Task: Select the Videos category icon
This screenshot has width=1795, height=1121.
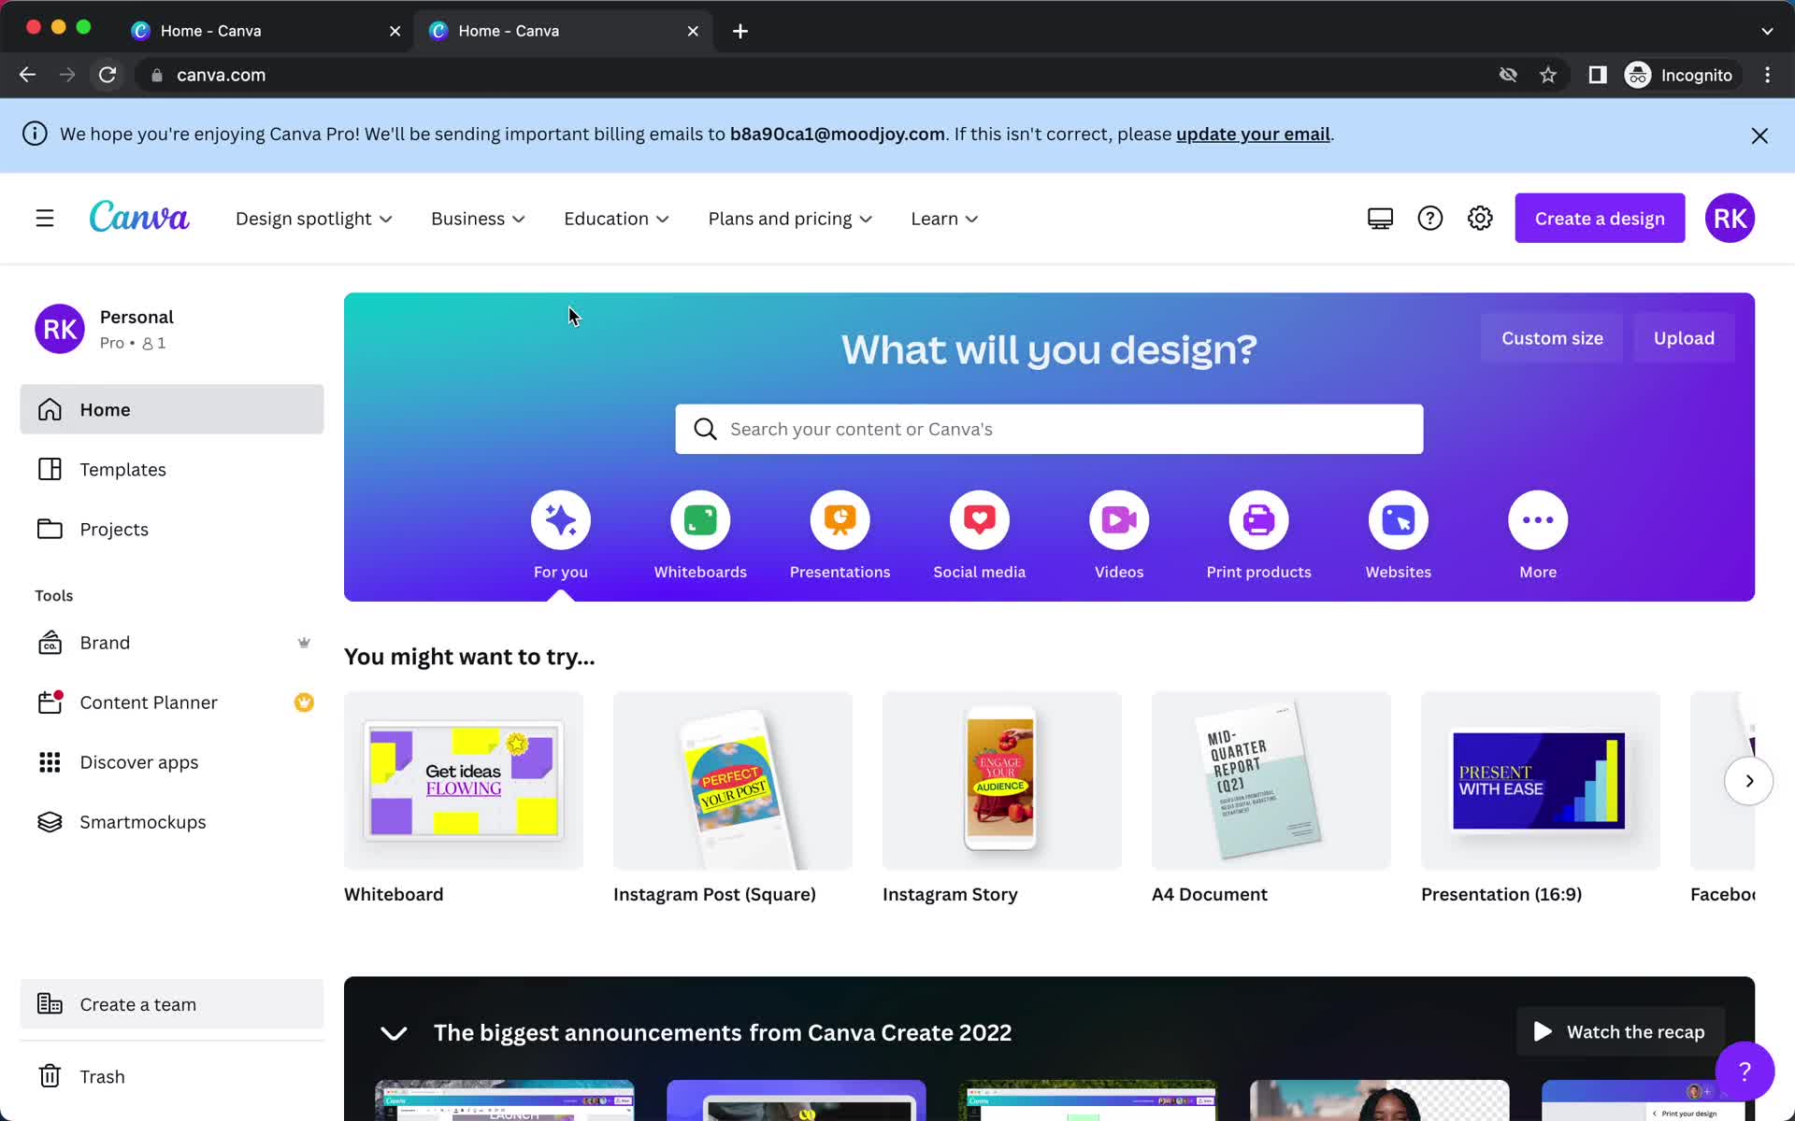Action: 1119,520
